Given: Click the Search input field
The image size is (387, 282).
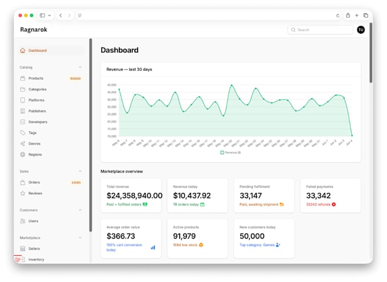Looking at the screenshot, I should (x=320, y=30).
